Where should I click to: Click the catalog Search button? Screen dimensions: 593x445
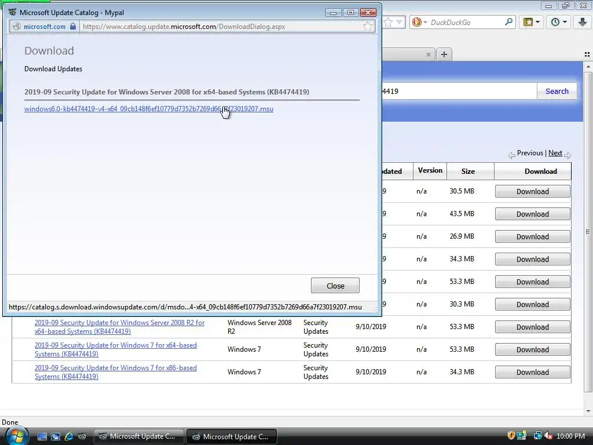tap(557, 91)
